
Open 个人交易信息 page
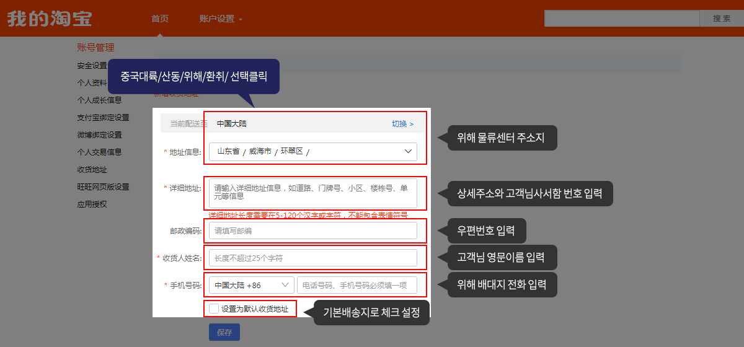click(x=99, y=152)
